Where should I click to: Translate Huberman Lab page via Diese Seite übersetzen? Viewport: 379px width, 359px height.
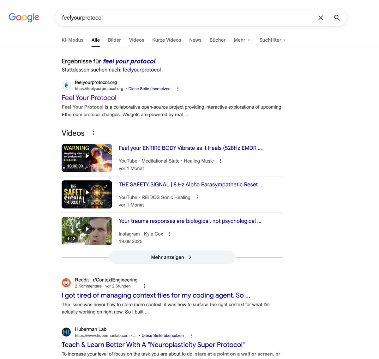(x=163, y=336)
